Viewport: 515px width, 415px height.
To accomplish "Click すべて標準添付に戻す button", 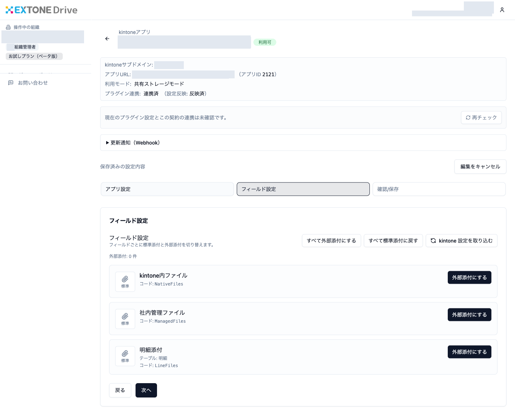I will point(393,241).
